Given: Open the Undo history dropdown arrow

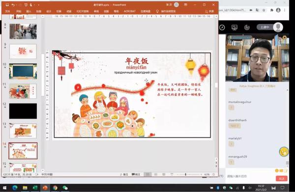Looking at the screenshot, I should click(16, 5).
